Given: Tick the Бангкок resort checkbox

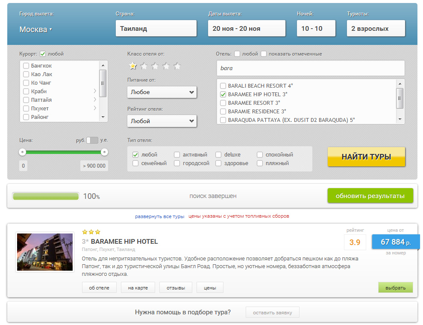Looking at the screenshot, I should (x=26, y=65).
